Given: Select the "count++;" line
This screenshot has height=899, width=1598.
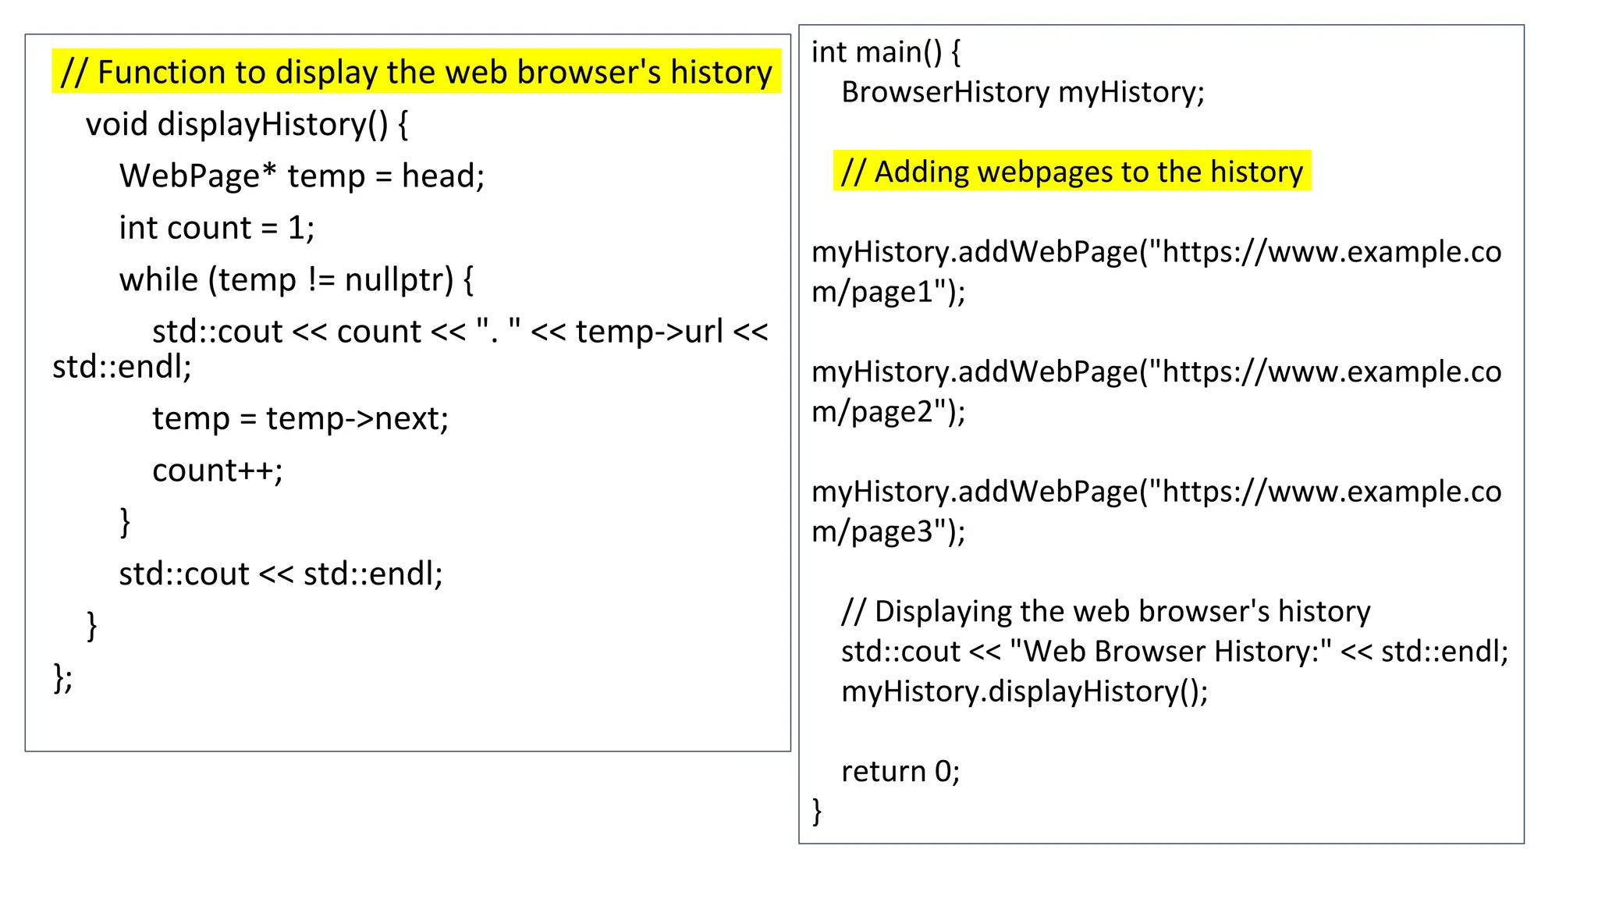Looking at the screenshot, I should 218,471.
